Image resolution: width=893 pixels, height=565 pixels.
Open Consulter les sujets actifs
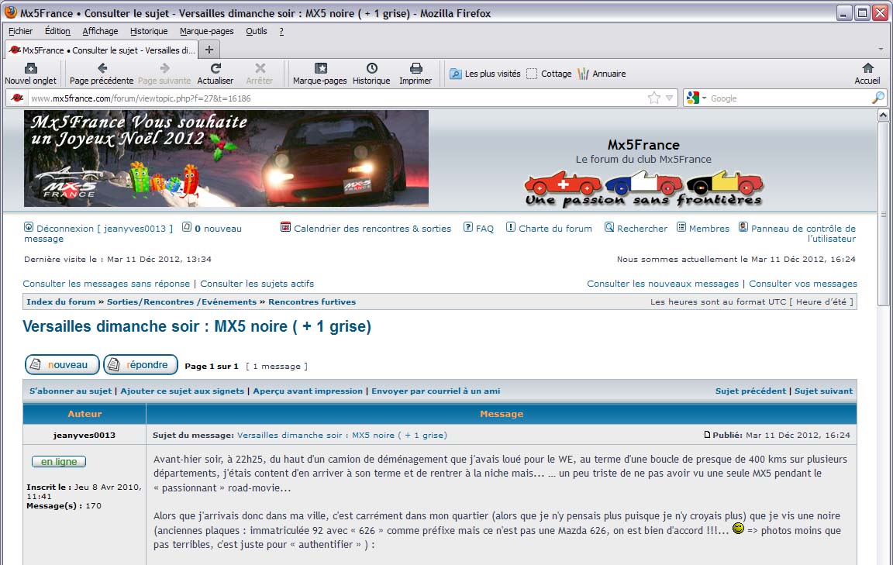(257, 284)
